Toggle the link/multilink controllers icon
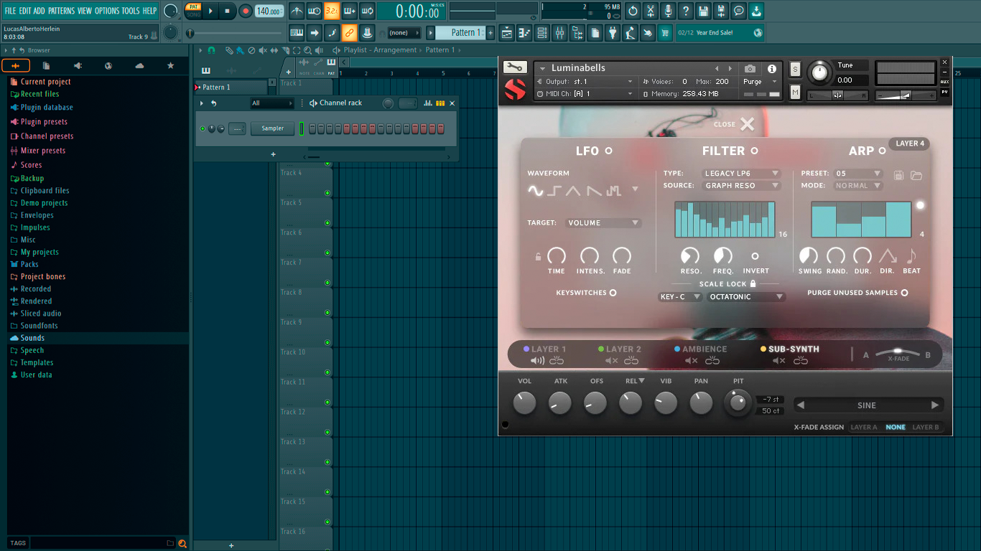The width and height of the screenshot is (981, 551). point(349,32)
